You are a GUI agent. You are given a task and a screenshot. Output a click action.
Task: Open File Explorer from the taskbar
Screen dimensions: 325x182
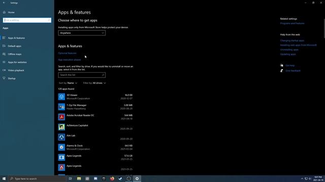coord(79,178)
